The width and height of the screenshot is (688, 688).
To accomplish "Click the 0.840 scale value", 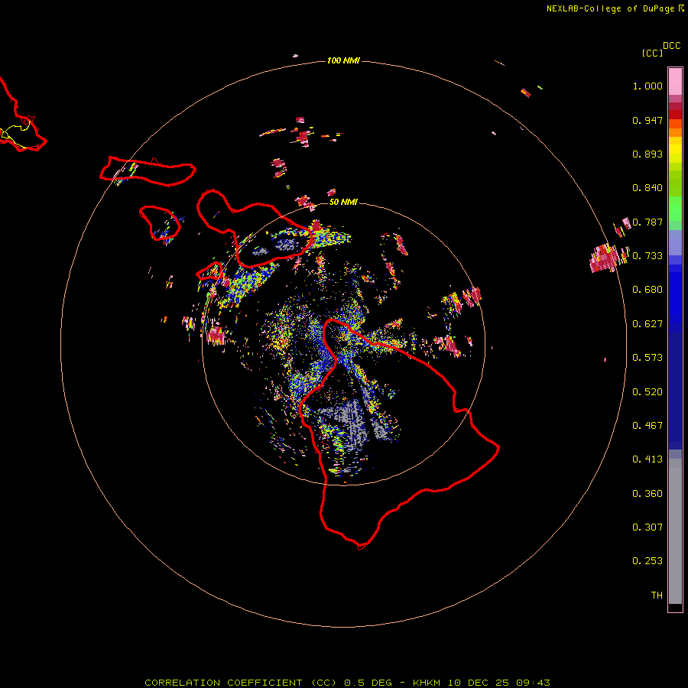I will [x=647, y=188].
